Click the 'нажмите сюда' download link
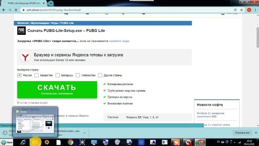The image size is (259, 146). [x=119, y=41]
